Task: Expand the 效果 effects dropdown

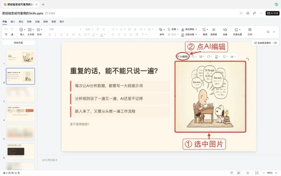Action: pos(178,29)
